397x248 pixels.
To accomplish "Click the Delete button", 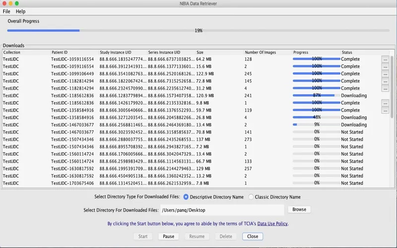I will coord(226,237).
